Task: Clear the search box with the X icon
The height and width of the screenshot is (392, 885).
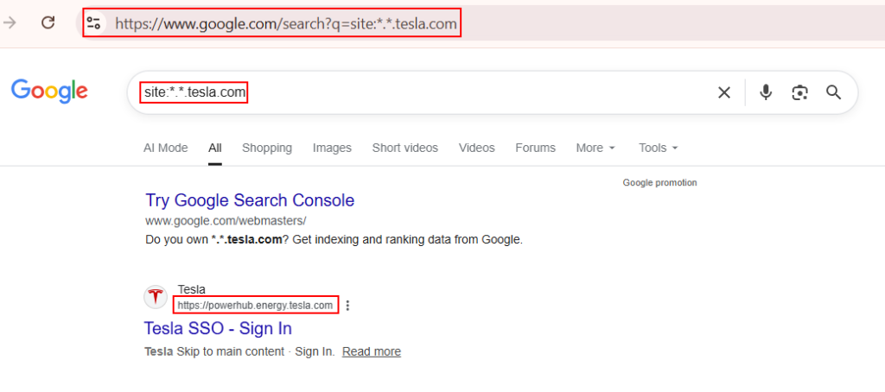Action: coord(724,92)
